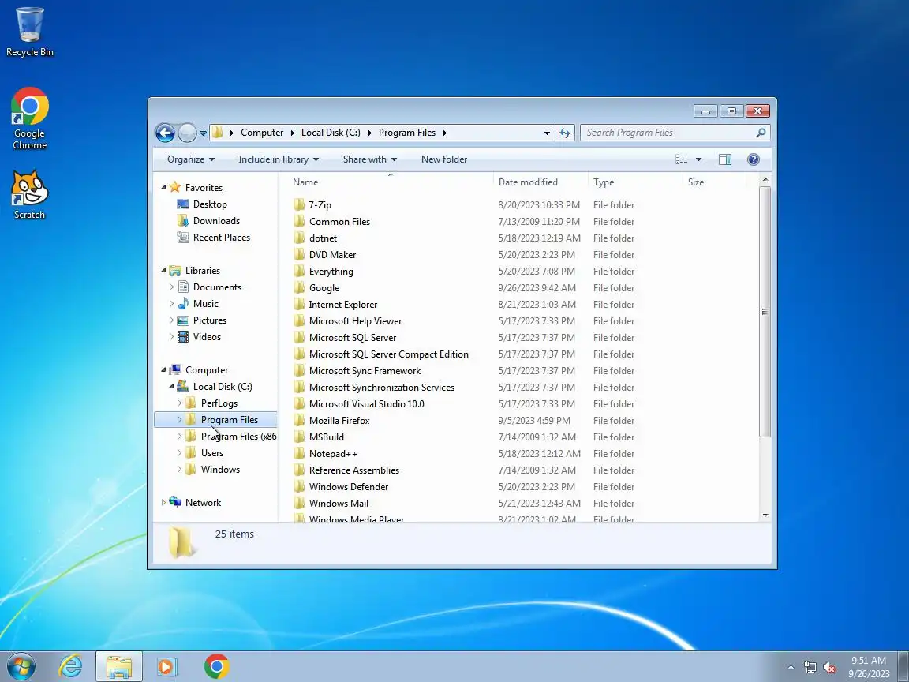Viewport: 909px width, 682px height.
Task: Click the Videos library film icon
Action: (183, 336)
